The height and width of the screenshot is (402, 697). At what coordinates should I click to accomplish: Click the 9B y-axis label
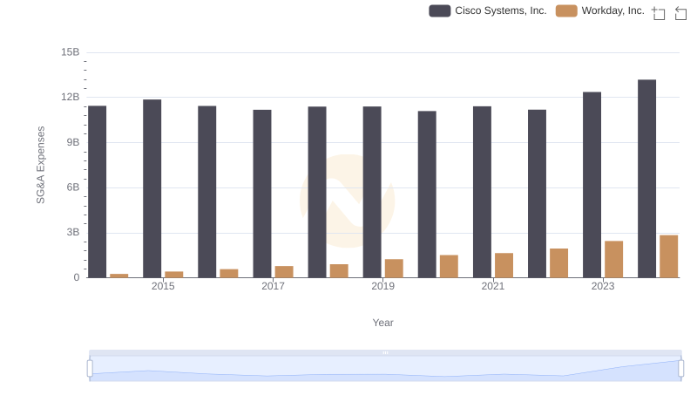pos(73,142)
